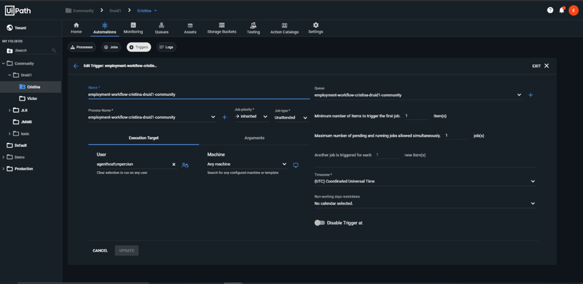The height and width of the screenshot is (284, 583).
Task: Add new queue with plus icon
Action: pos(530,95)
